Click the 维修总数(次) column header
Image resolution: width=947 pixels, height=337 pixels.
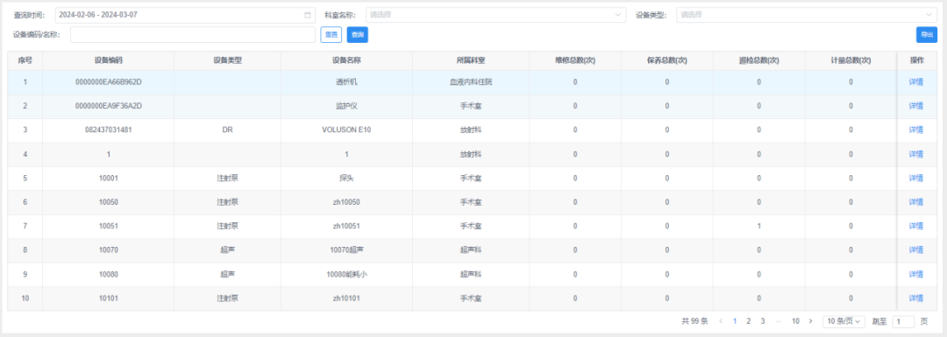click(x=575, y=60)
